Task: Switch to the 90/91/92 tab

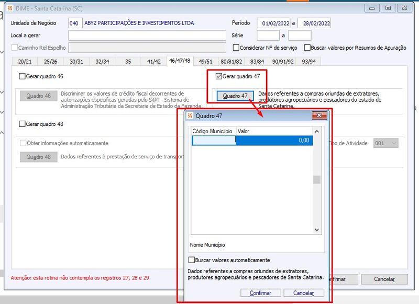Action: pos(283,62)
